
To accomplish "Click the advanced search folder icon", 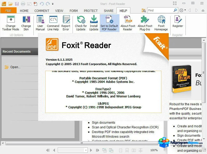I will click(144, 10).
